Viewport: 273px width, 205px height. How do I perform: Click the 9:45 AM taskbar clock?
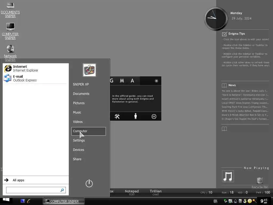tap(264, 201)
